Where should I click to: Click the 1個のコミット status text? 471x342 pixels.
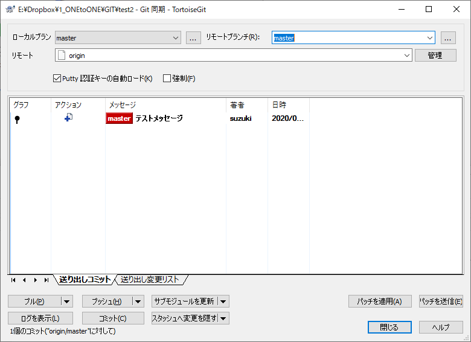click(x=63, y=331)
